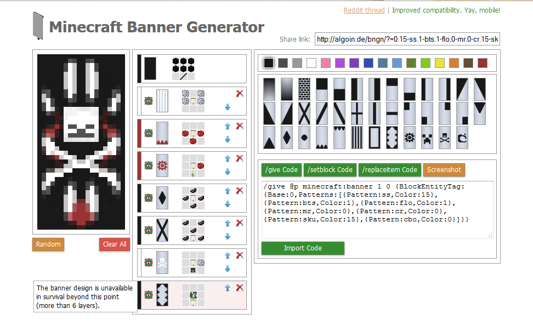Choose the brick pattern in the palette
The height and width of the screenshot is (331, 533).
tap(304, 89)
